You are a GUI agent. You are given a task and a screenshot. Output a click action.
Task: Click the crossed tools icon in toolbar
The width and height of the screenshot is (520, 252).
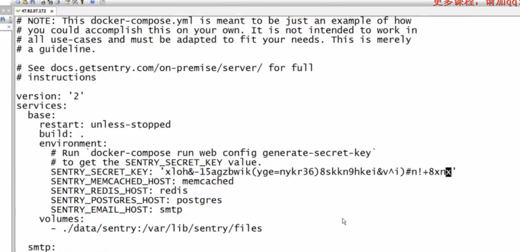coord(74,2)
